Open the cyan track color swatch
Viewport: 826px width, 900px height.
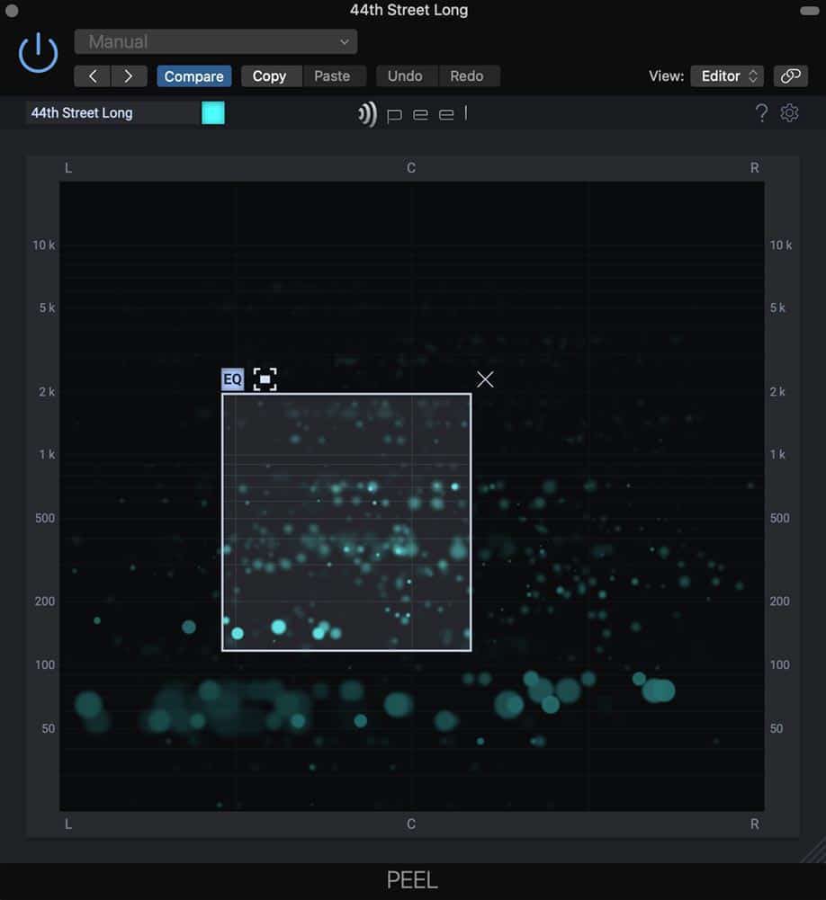pyautogui.click(x=213, y=113)
